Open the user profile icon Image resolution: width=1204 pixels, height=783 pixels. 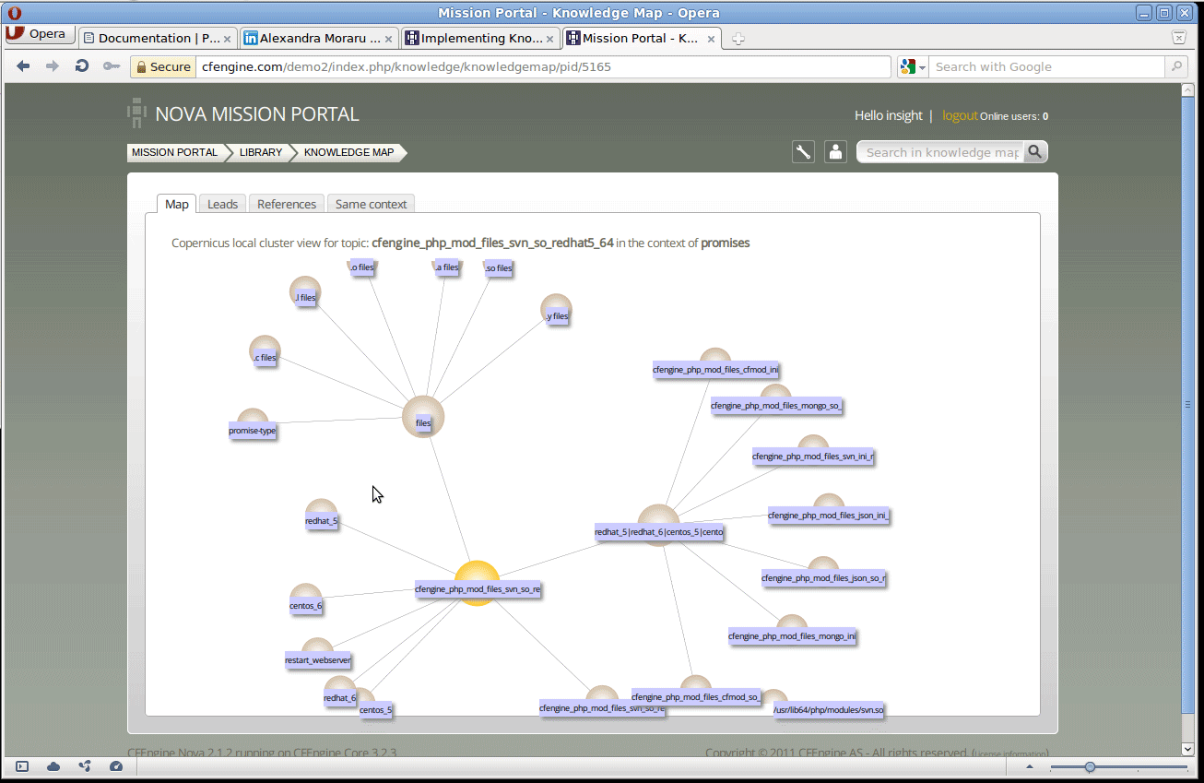pos(836,152)
